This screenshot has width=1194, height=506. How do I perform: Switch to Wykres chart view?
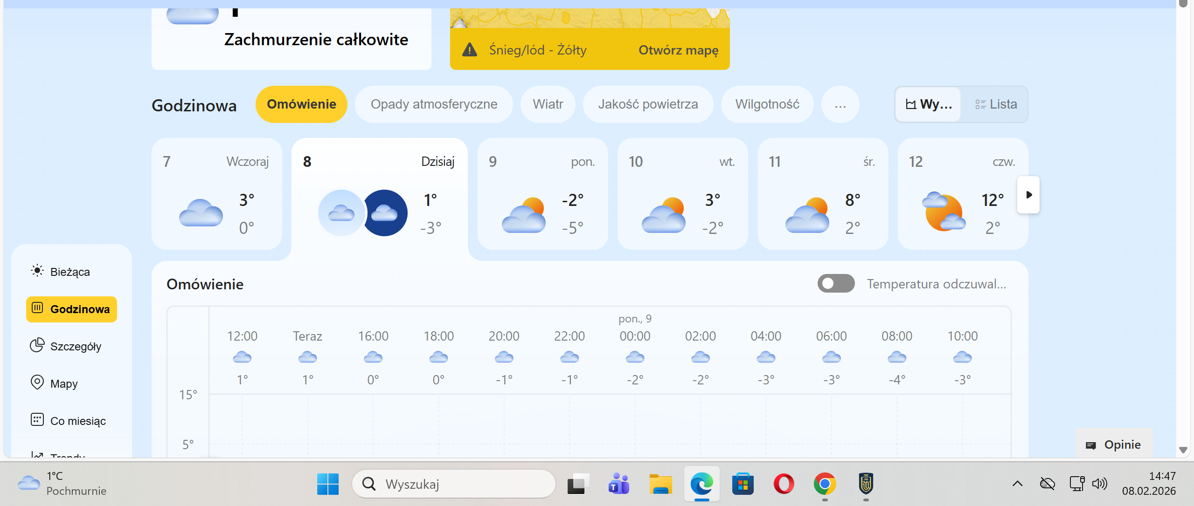click(928, 104)
